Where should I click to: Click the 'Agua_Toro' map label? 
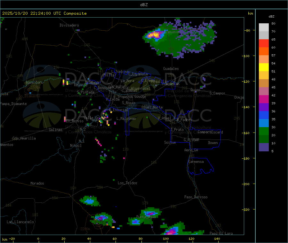click(34, 82)
